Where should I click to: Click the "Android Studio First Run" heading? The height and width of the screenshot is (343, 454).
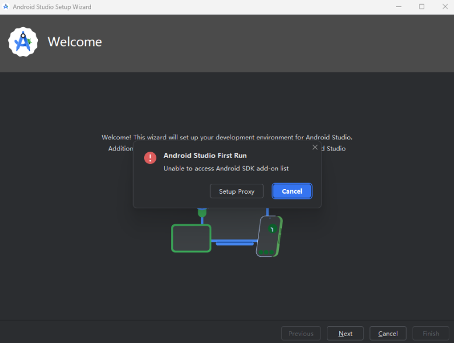(x=205, y=155)
